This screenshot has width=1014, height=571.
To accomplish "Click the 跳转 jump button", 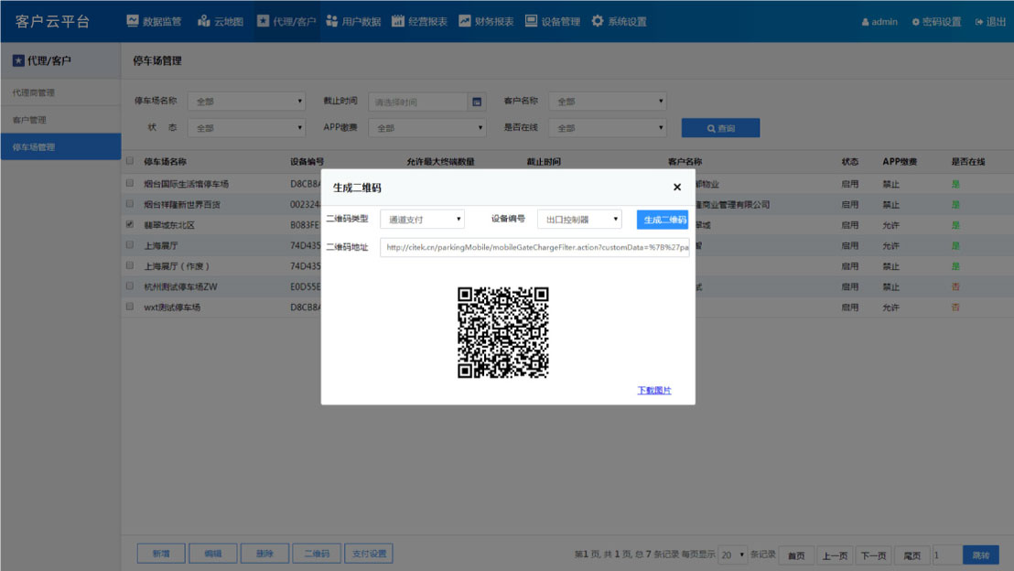I will [980, 555].
